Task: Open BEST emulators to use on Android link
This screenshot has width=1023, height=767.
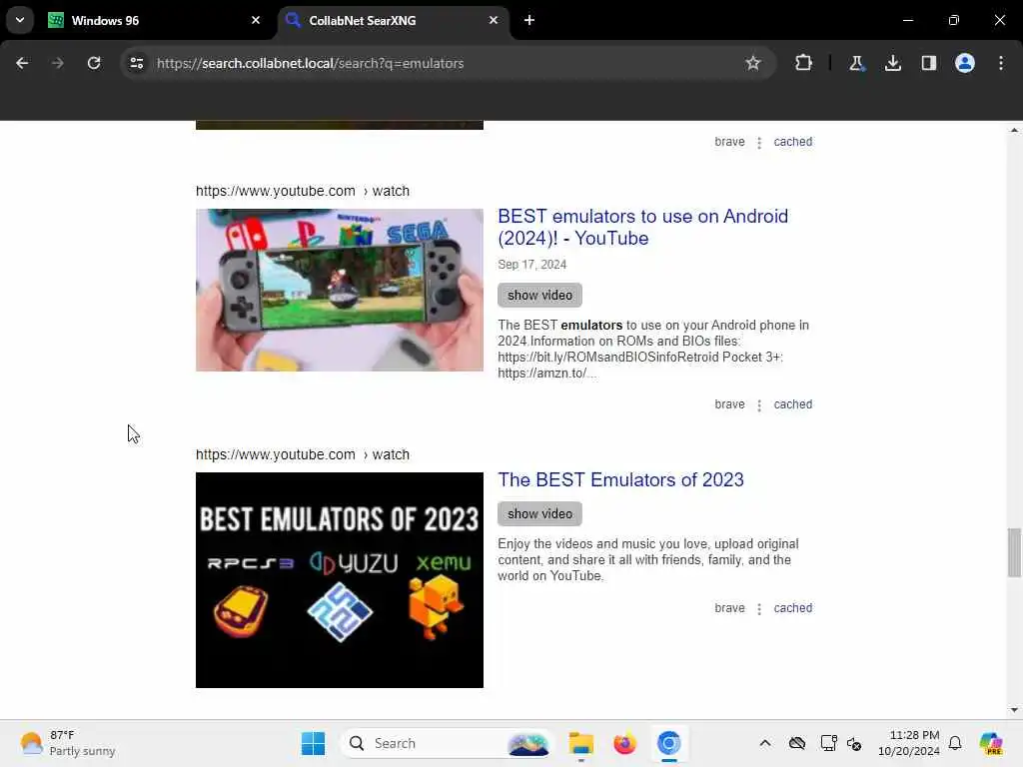Action: point(642,227)
